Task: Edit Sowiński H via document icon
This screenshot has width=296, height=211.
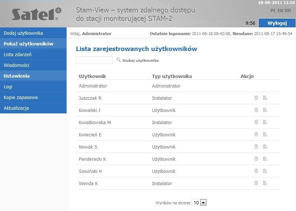Action: [x=265, y=171]
